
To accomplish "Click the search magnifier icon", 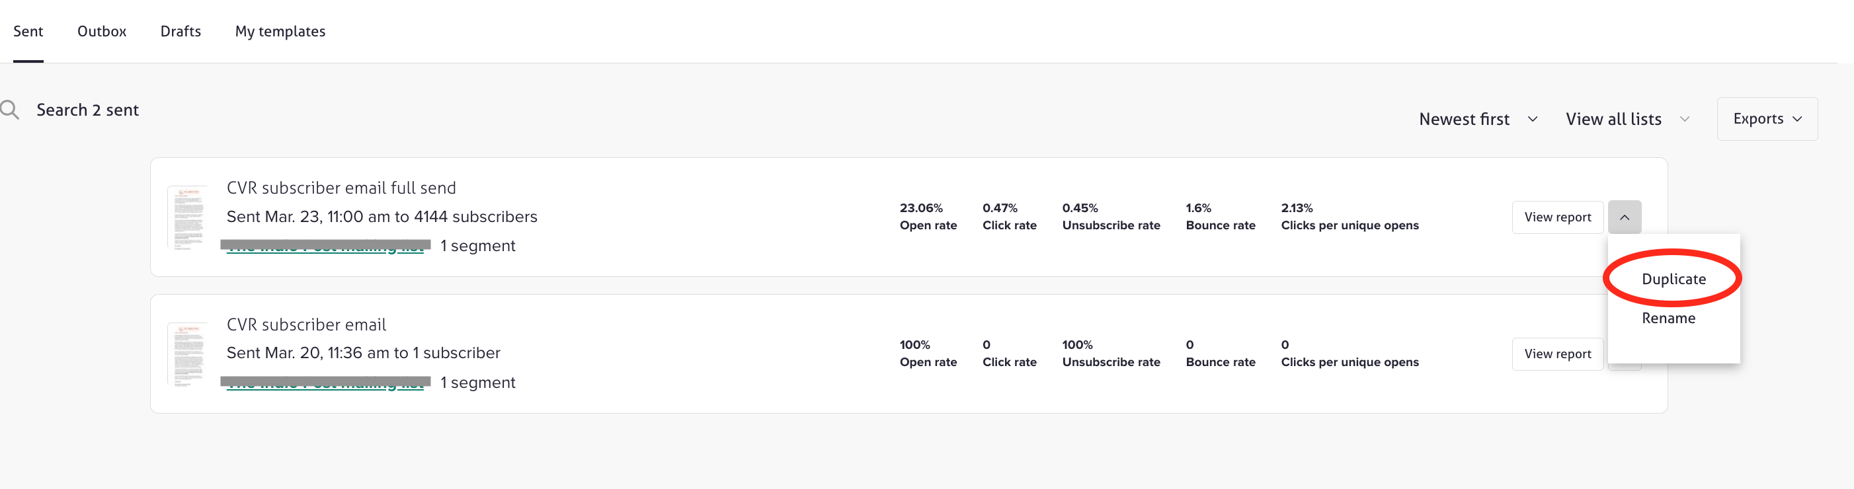I will 10,110.
